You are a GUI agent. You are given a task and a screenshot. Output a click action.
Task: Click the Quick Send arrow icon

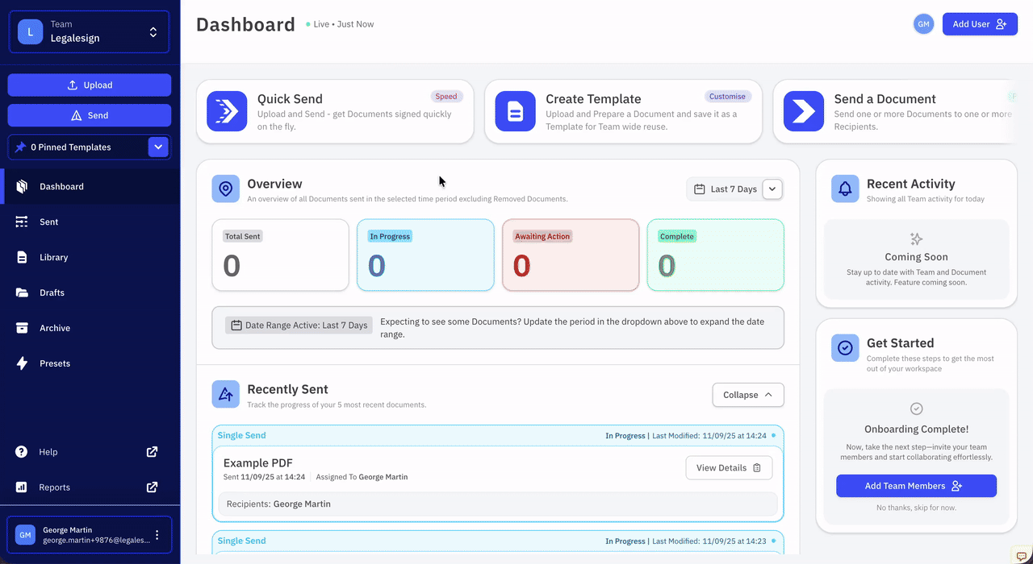point(227,111)
